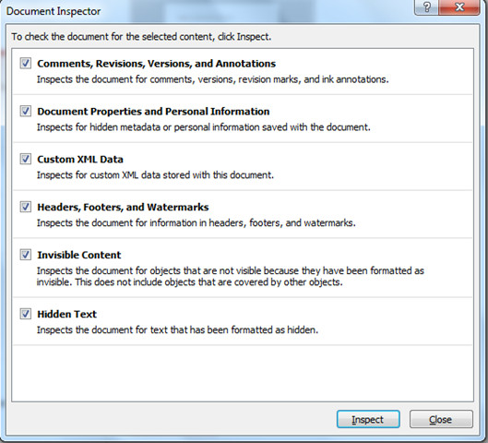Screen dimensions: 488x443
Task: Click the Custom XML Data heading label
Action: 80,160
